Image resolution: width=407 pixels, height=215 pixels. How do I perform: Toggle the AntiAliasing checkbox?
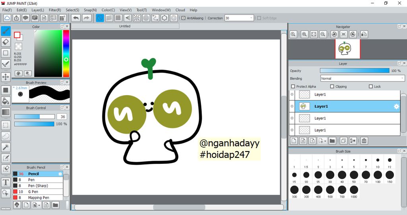pos(183,18)
